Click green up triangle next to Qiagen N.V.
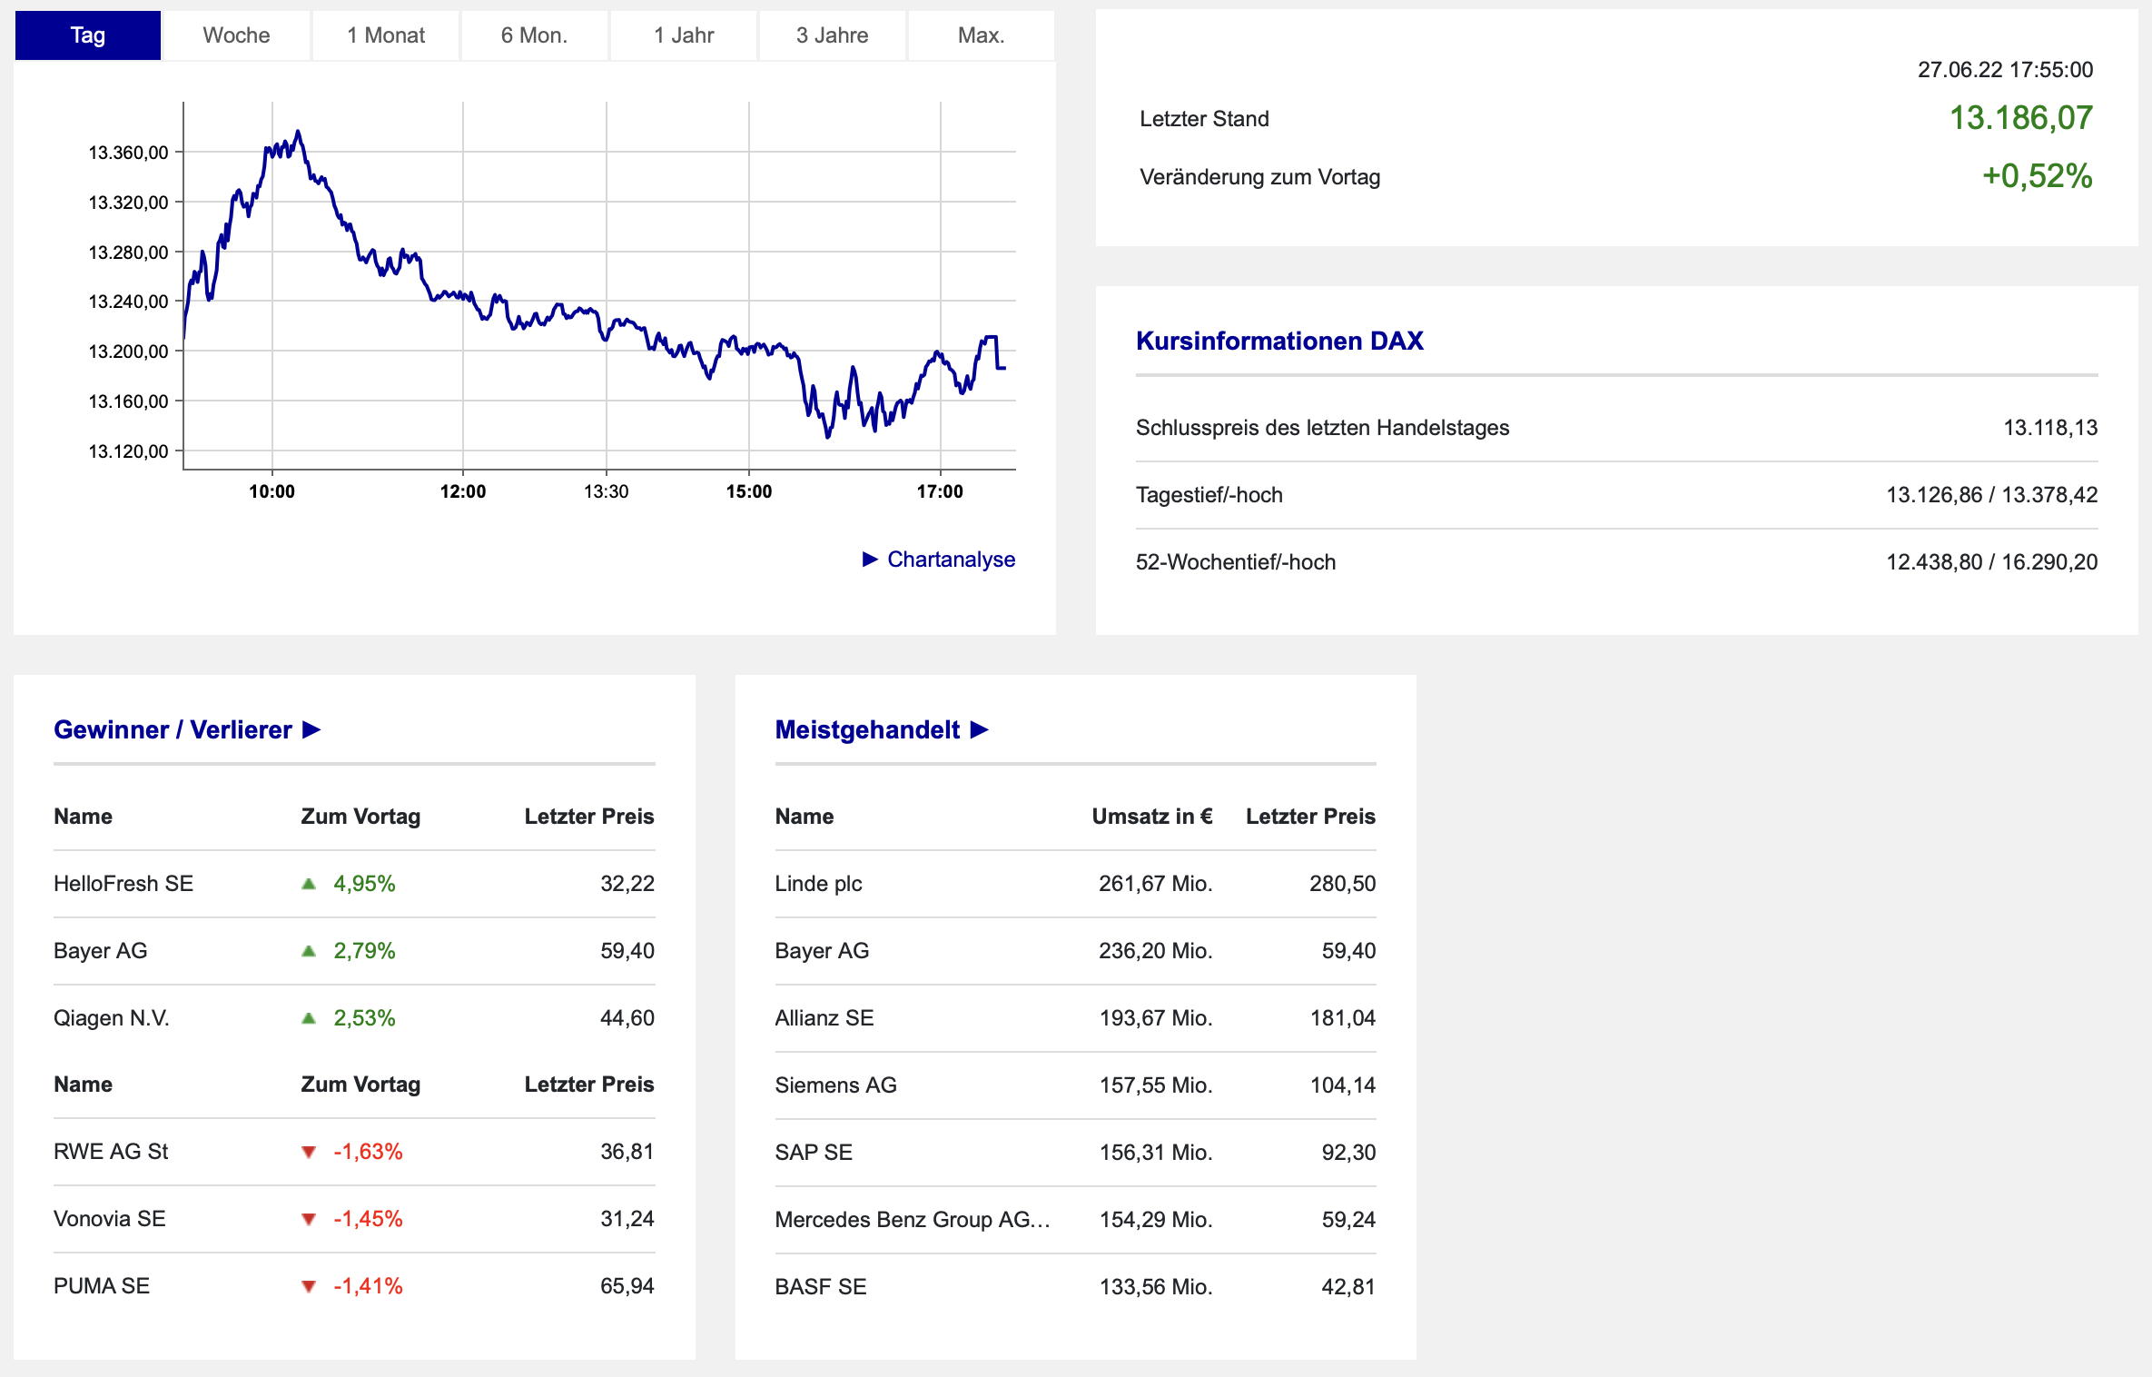This screenshot has height=1377, width=2152. pos(309,1018)
